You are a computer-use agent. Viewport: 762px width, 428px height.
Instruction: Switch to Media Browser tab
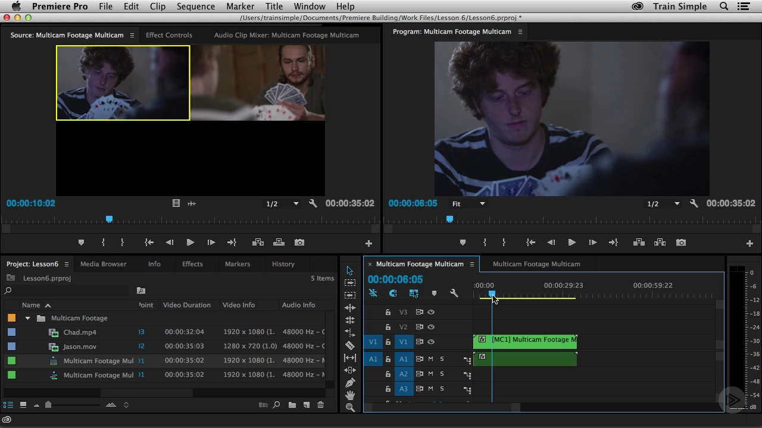(103, 264)
